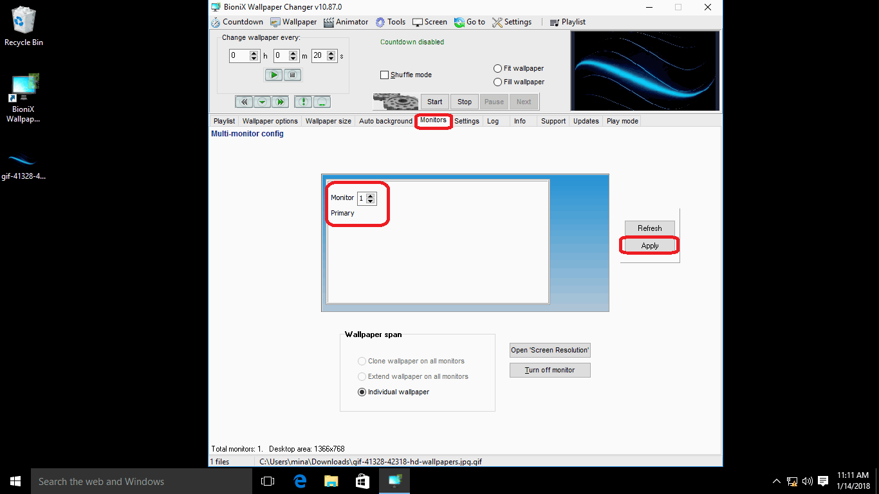
Task: Select Fill wallpaper radio option
Action: coord(497,82)
